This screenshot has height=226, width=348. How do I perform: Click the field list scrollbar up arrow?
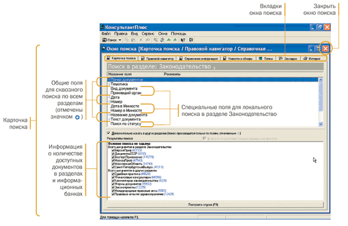321,80
